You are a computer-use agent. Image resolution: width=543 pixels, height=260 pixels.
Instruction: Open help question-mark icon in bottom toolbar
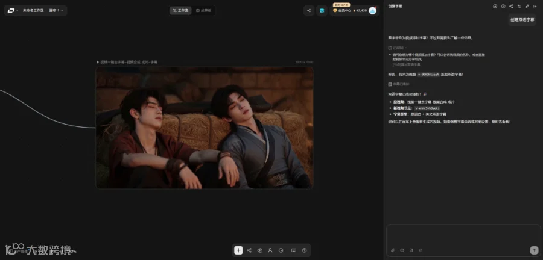(305, 250)
